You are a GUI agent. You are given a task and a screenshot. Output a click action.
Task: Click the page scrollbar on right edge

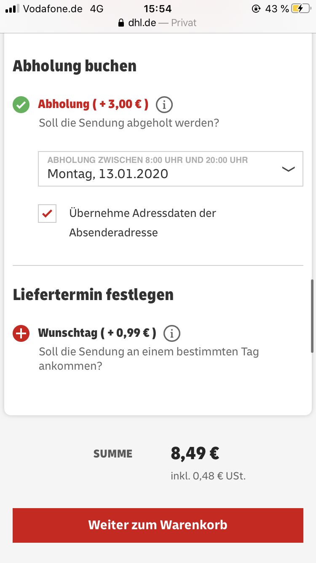[x=312, y=316]
